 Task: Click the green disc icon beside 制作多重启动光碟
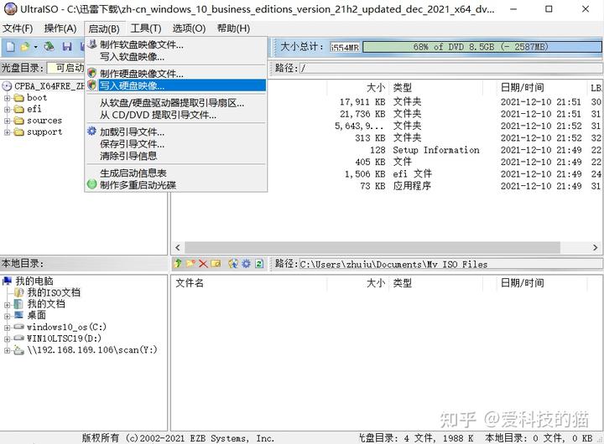(91, 184)
